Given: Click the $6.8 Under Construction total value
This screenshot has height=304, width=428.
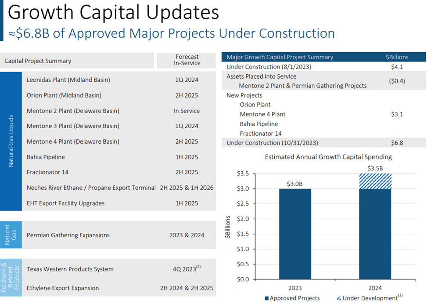Looking at the screenshot, I should (x=397, y=143).
